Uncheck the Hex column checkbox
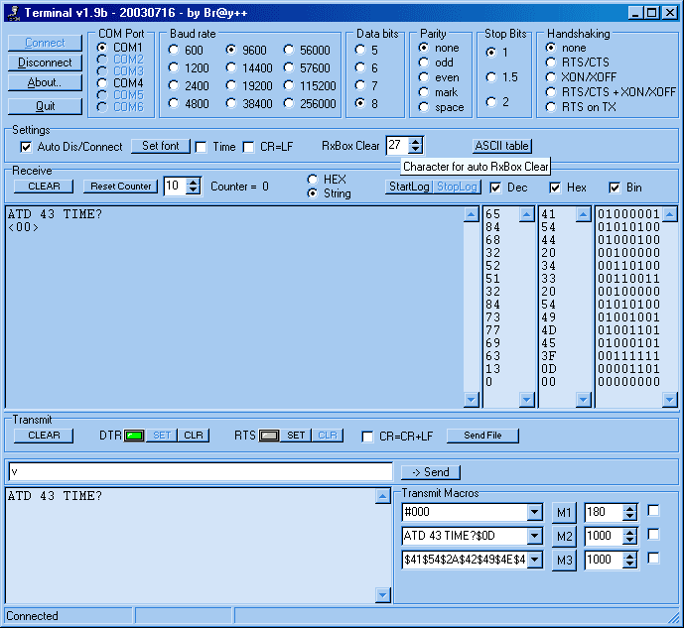The image size is (684, 628). pos(555,188)
